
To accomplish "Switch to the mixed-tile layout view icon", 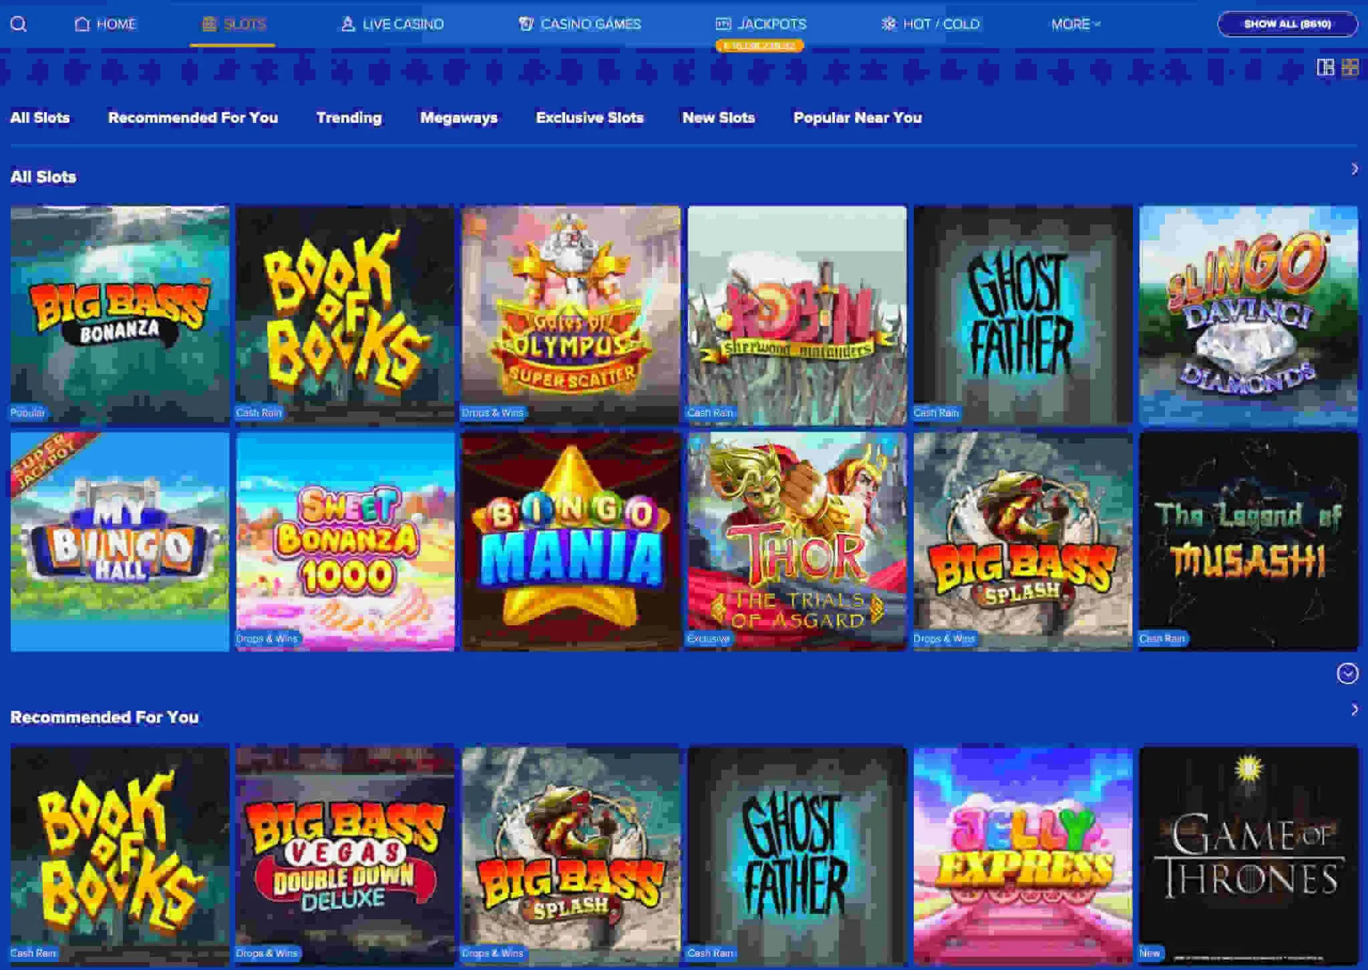I will [x=1325, y=67].
